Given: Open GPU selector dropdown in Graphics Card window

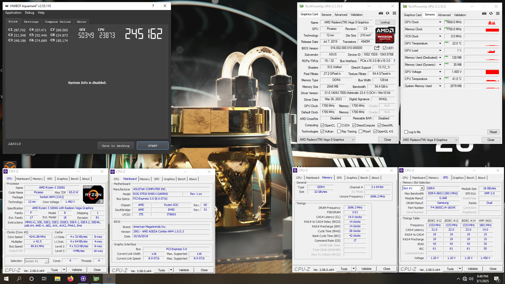Looking at the screenshot, I should pyautogui.click(x=327, y=140).
